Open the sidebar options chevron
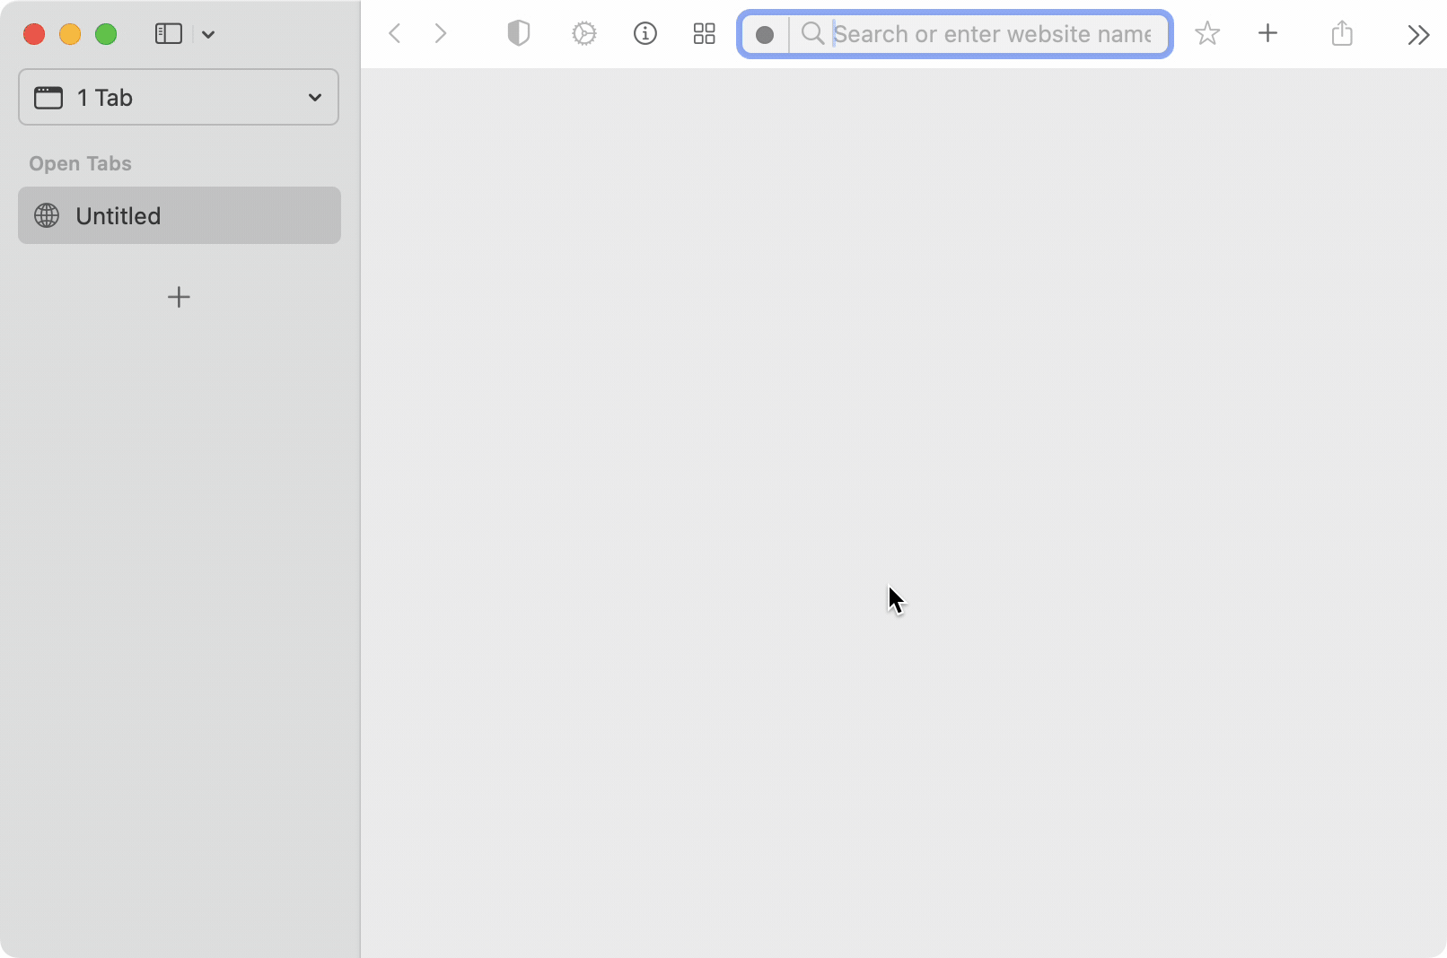 click(x=208, y=34)
